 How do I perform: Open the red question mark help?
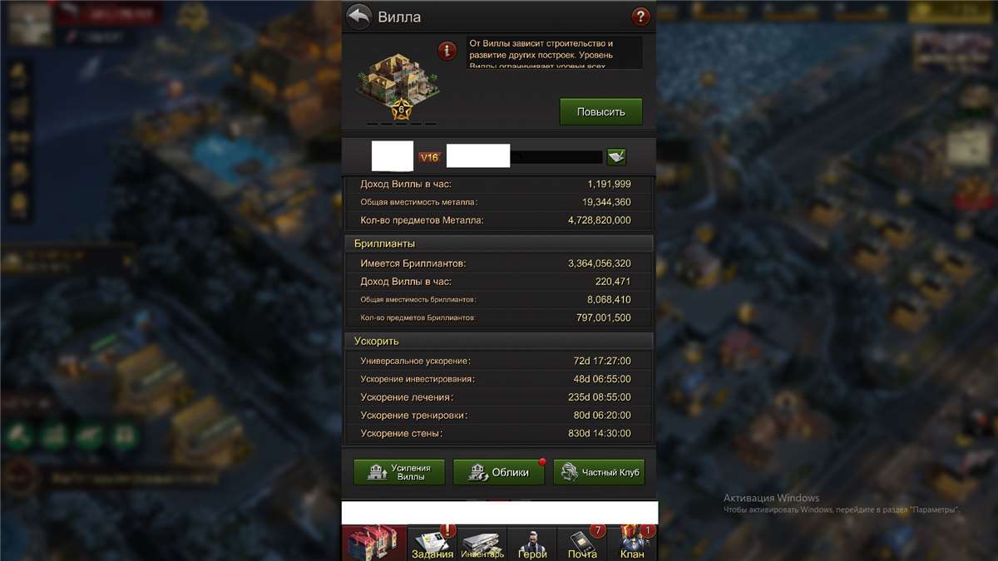[640, 17]
